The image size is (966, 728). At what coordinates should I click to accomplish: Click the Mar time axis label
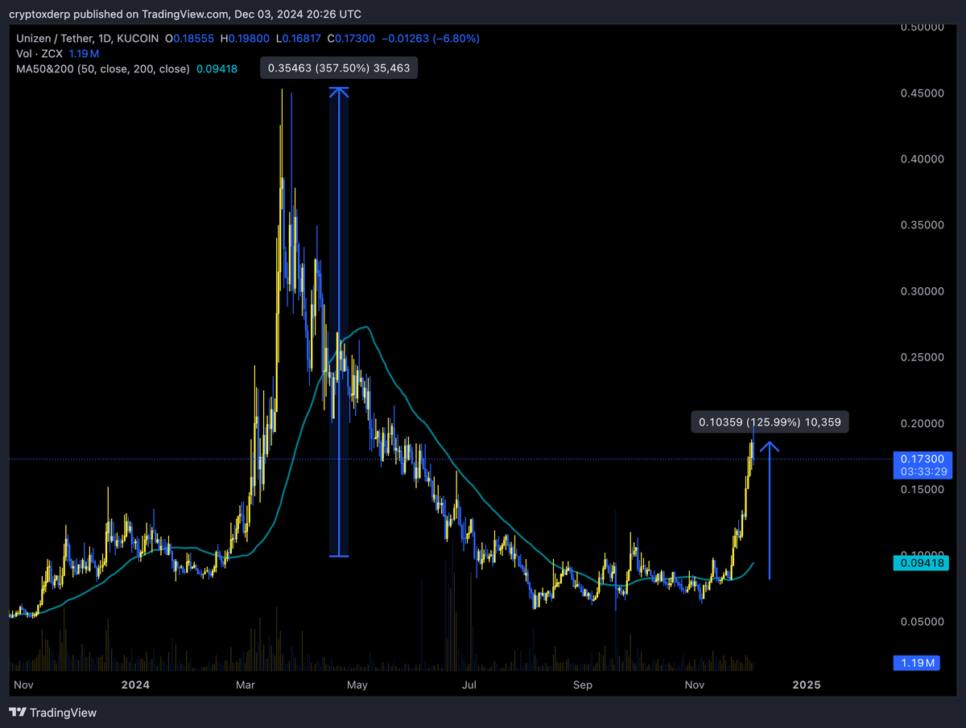pos(246,685)
